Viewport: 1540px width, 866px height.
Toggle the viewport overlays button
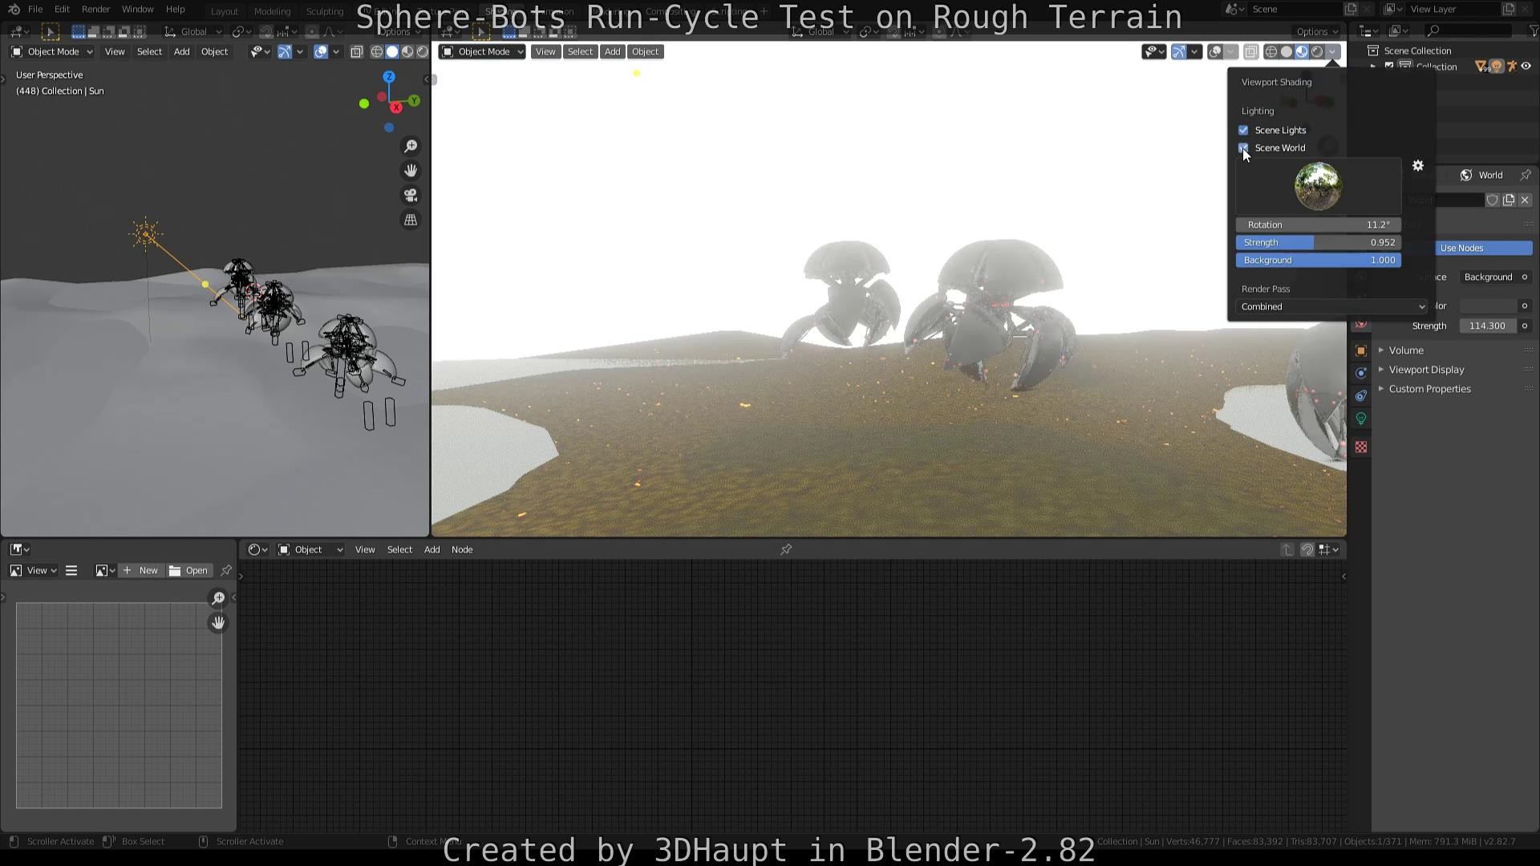[x=1214, y=51]
